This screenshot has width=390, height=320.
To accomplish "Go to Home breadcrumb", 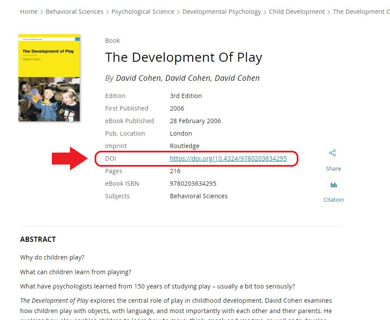I will pos(29,12).
